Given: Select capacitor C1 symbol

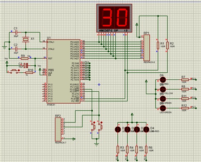Looking at the screenshot, I should pos(16,32).
